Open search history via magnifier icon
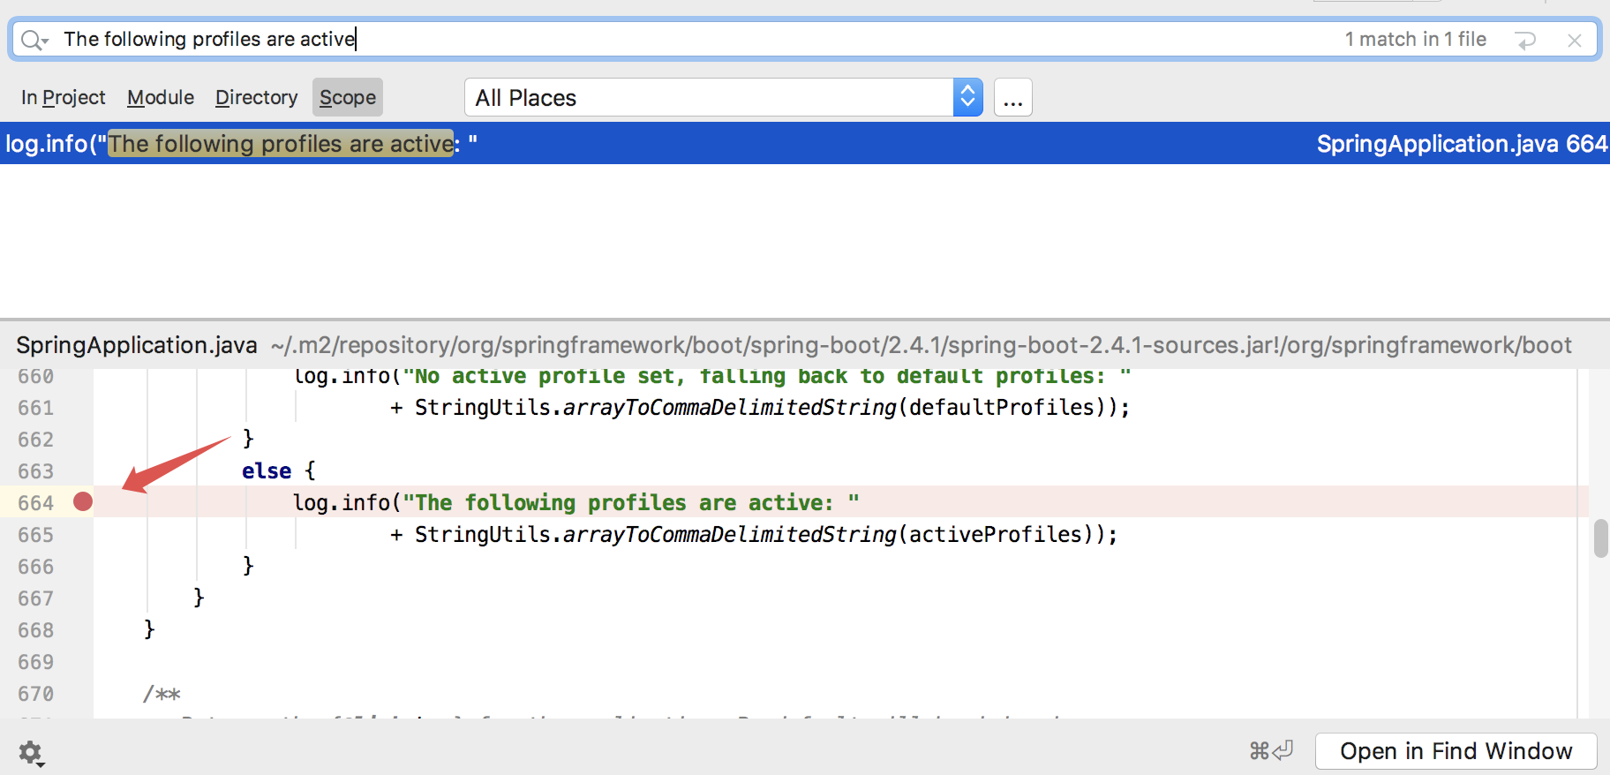 (34, 40)
